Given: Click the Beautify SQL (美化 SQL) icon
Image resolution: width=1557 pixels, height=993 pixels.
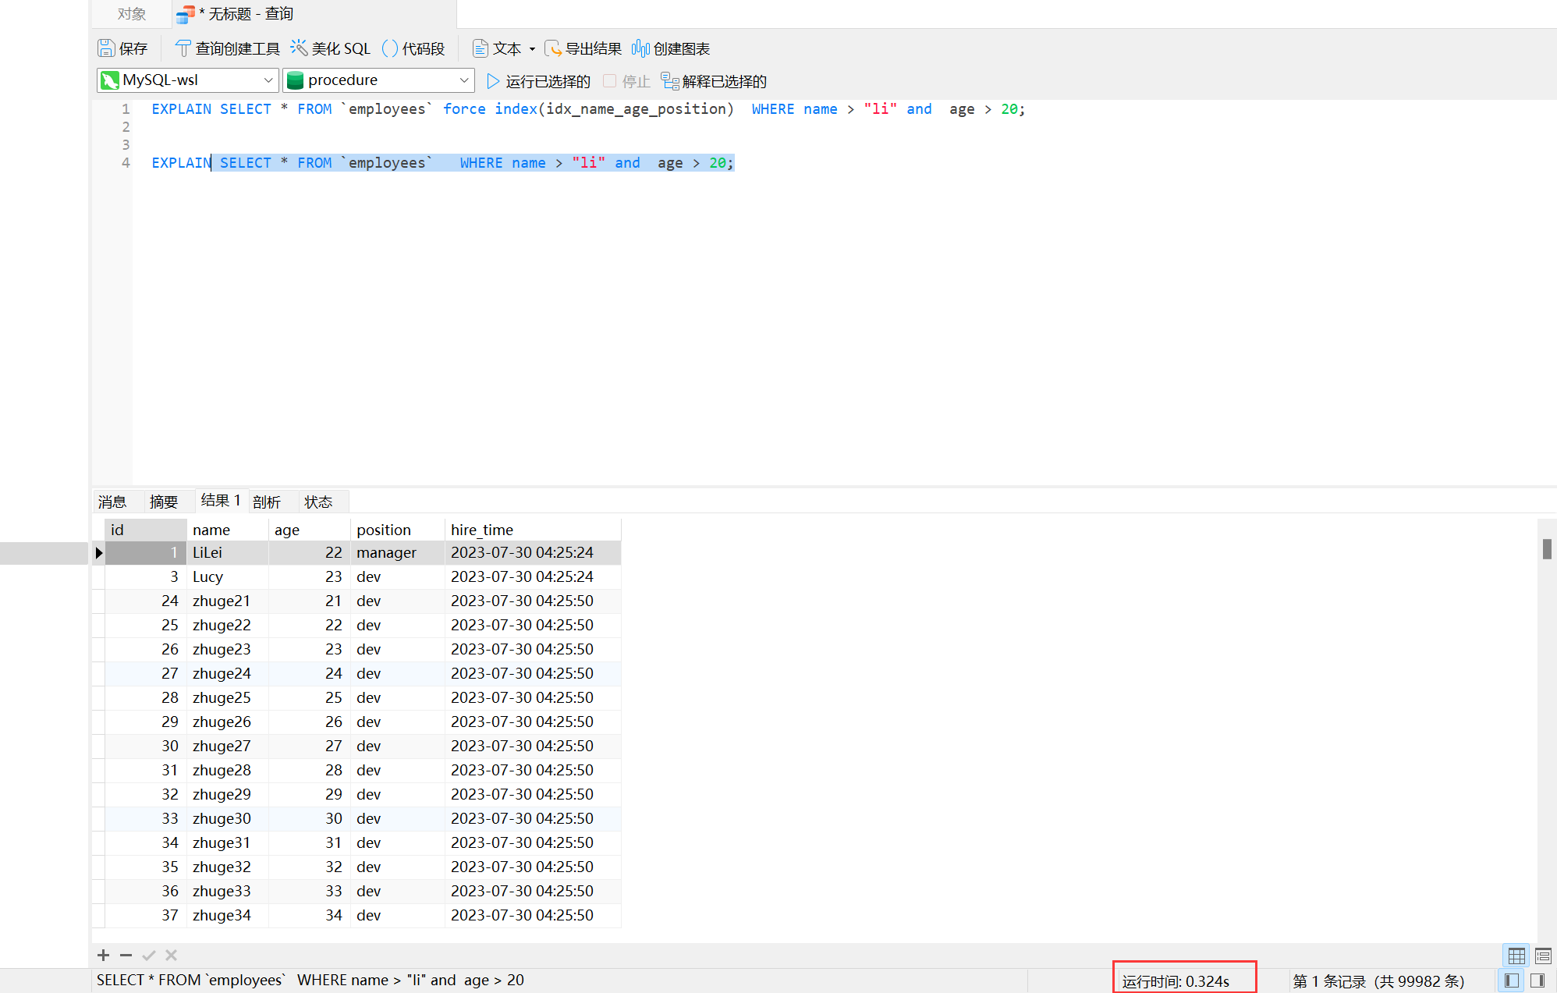Looking at the screenshot, I should (x=300, y=48).
